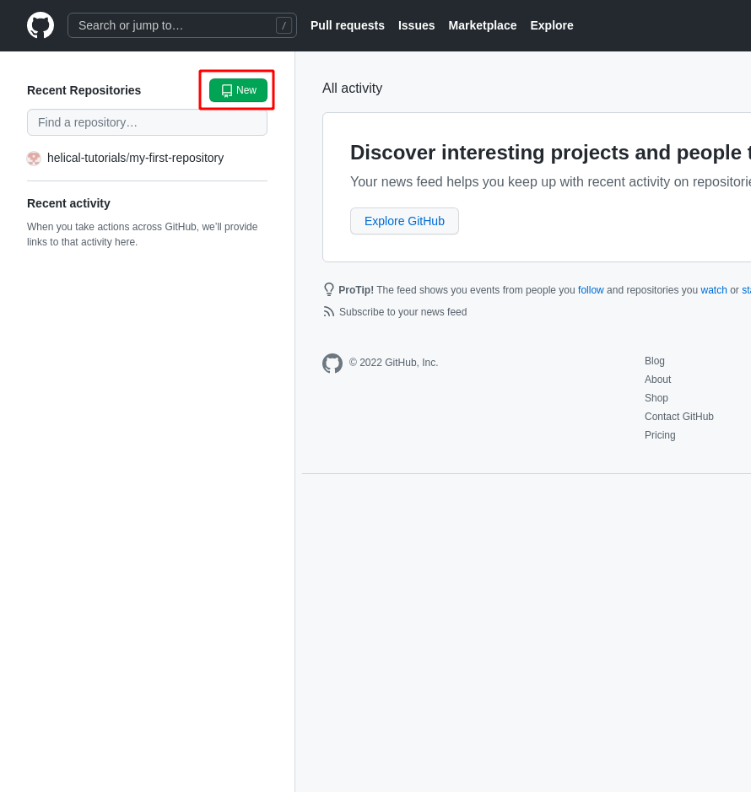
Task: Click the GitHub logo in the footer
Action: pos(332,364)
